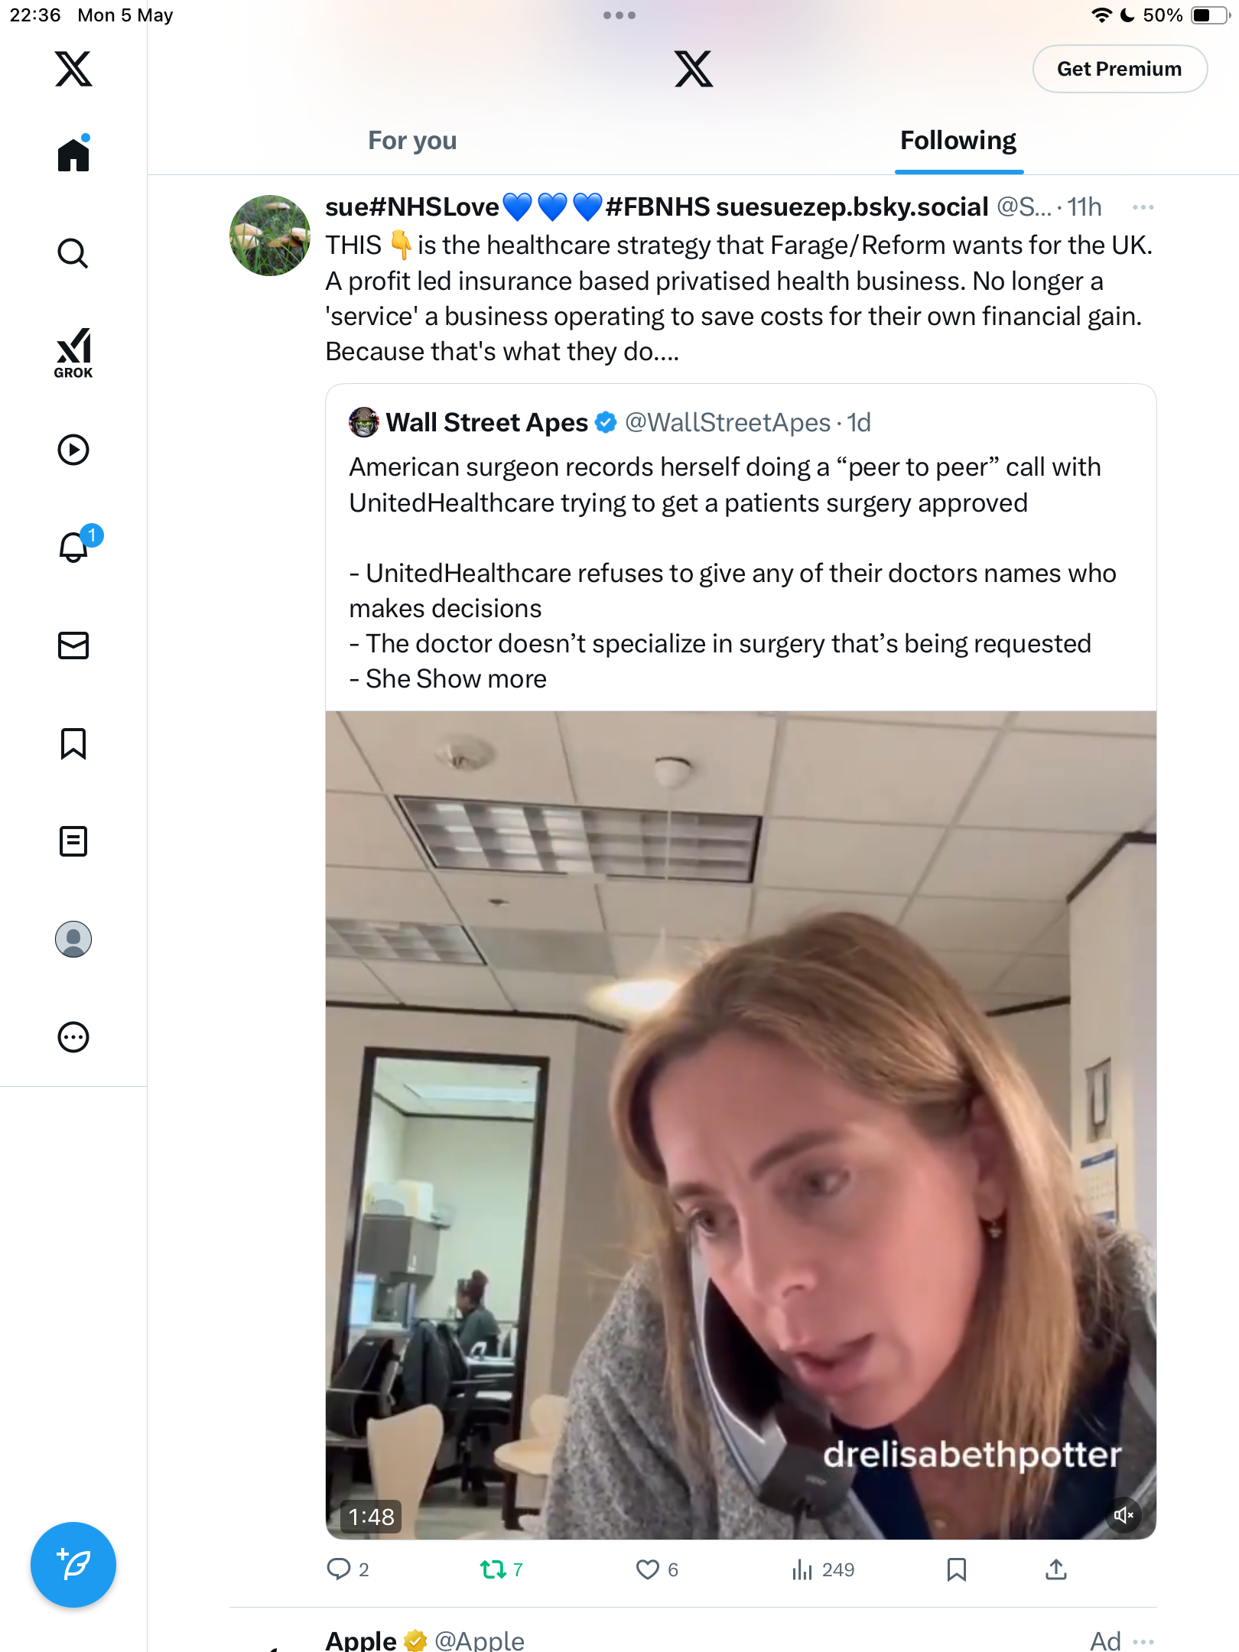Select the Following tab
This screenshot has width=1239, height=1652.
pyautogui.click(x=958, y=141)
